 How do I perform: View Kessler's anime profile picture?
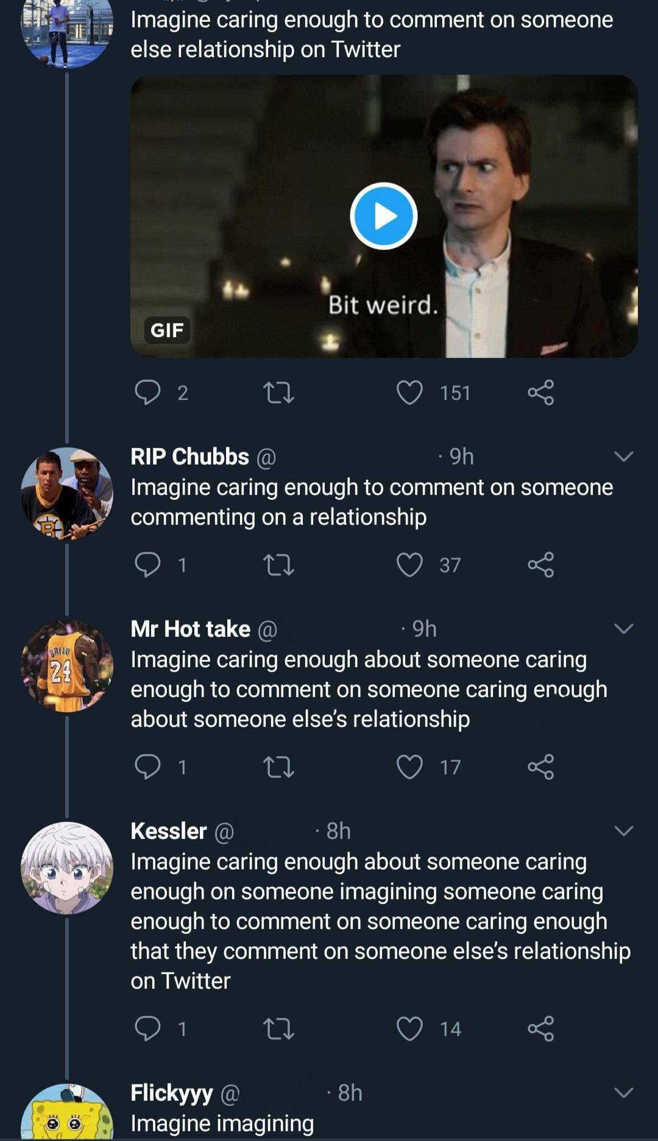click(67, 868)
